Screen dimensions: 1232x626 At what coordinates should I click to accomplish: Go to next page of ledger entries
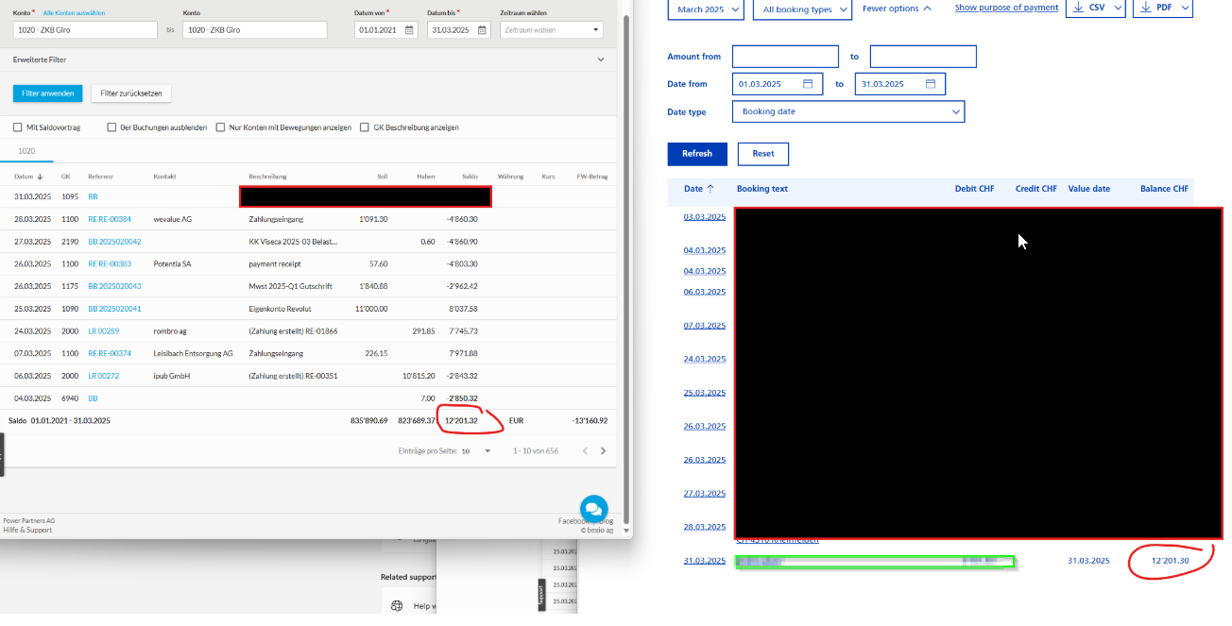click(604, 451)
